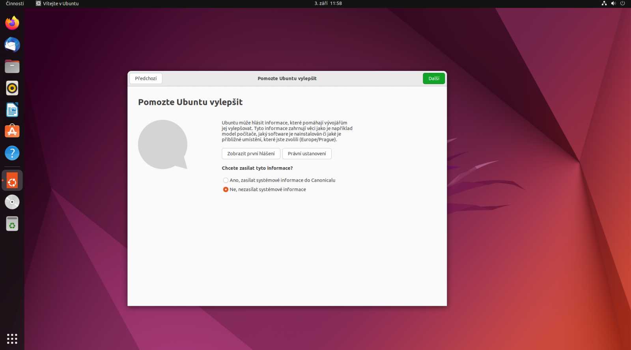This screenshot has width=631, height=350.
Task: Open LibreOffice Writer from the dock
Action: click(12, 110)
